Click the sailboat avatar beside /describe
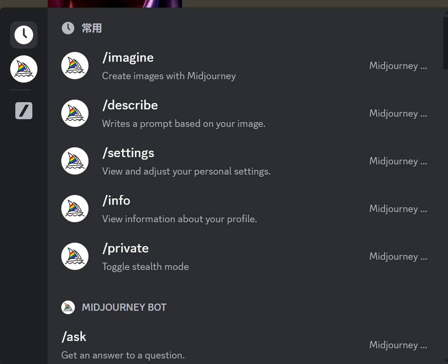The height and width of the screenshot is (364, 448). coord(75,113)
